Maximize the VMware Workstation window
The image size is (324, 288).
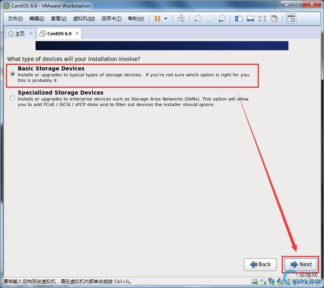[297, 4]
